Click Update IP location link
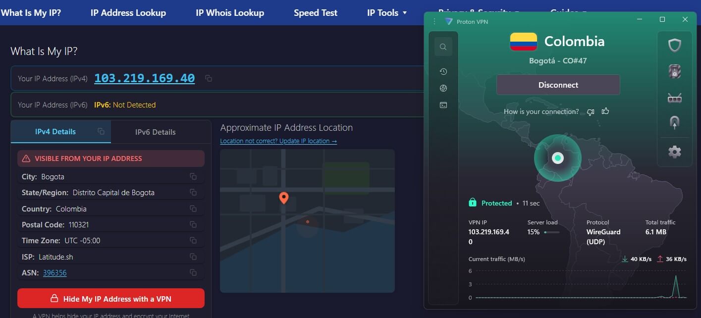Screen dimensions: 701x318 [x=278, y=141]
